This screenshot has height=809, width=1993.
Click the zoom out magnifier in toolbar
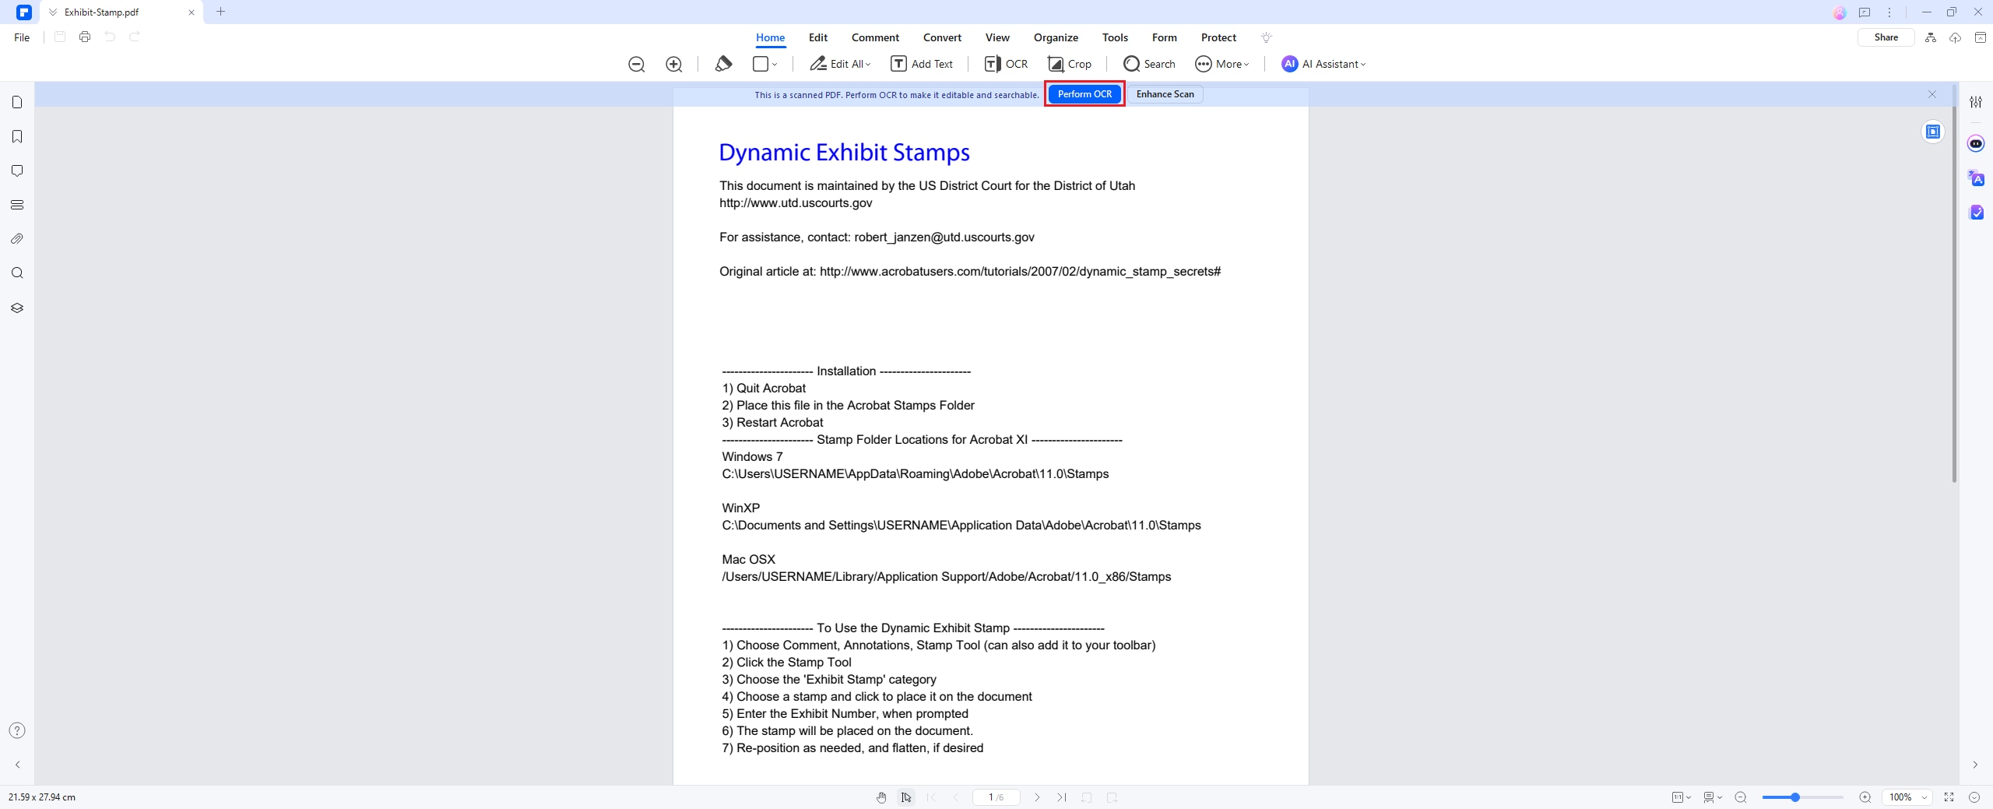(x=636, y=65)
